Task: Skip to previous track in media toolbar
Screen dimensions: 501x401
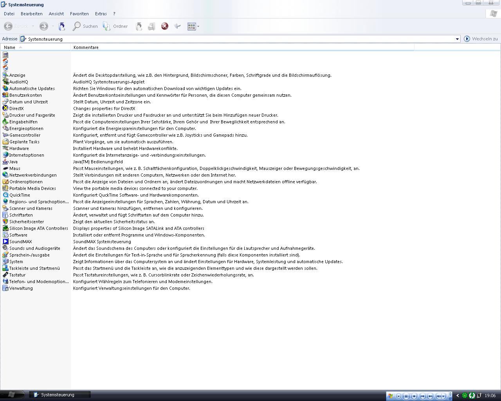Action: point(422,396)
